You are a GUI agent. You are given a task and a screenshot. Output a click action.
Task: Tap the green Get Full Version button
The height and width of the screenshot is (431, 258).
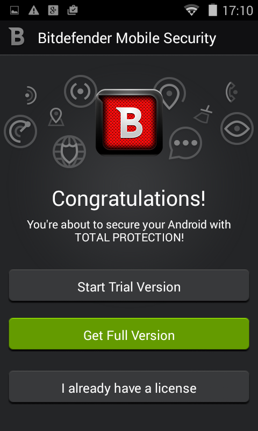pos(129,334)
